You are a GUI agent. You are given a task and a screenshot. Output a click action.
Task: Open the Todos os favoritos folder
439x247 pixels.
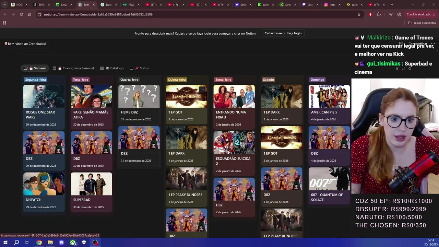(x=422, y=23)
